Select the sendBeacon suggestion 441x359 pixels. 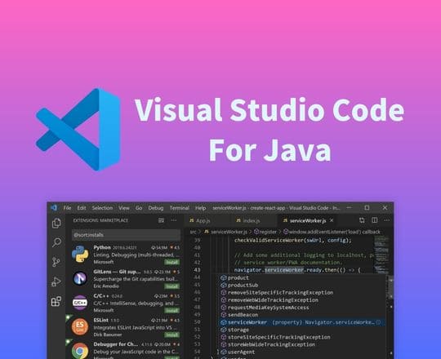tap(302, 315)
